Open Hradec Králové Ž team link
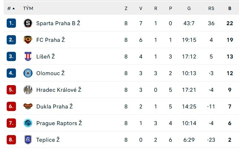Screen dimensions: 239x151 click(59, 90)
